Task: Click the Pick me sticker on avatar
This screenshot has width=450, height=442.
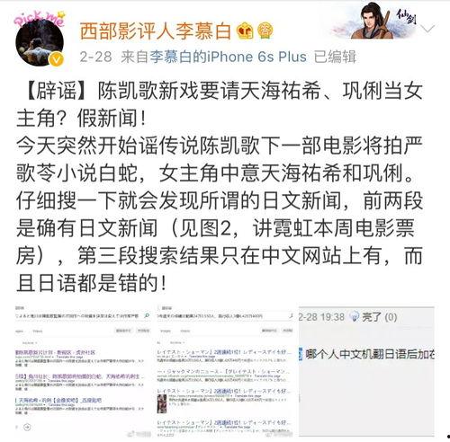Action: 40,19
